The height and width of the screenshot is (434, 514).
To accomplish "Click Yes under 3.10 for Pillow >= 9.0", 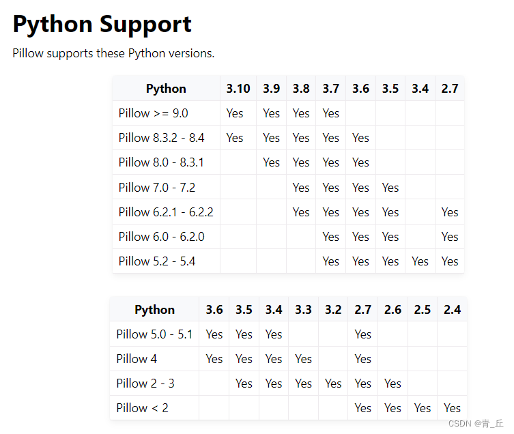I will [235, 113].
